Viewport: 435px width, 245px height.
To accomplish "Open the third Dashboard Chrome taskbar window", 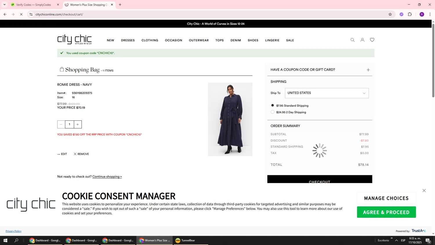I will coord(118,241).
